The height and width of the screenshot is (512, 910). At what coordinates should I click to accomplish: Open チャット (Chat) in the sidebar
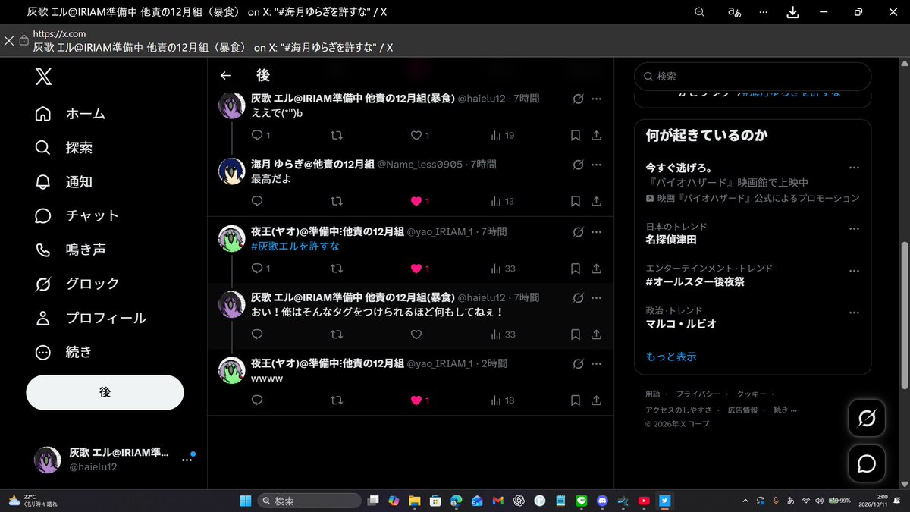coord(77,216)
